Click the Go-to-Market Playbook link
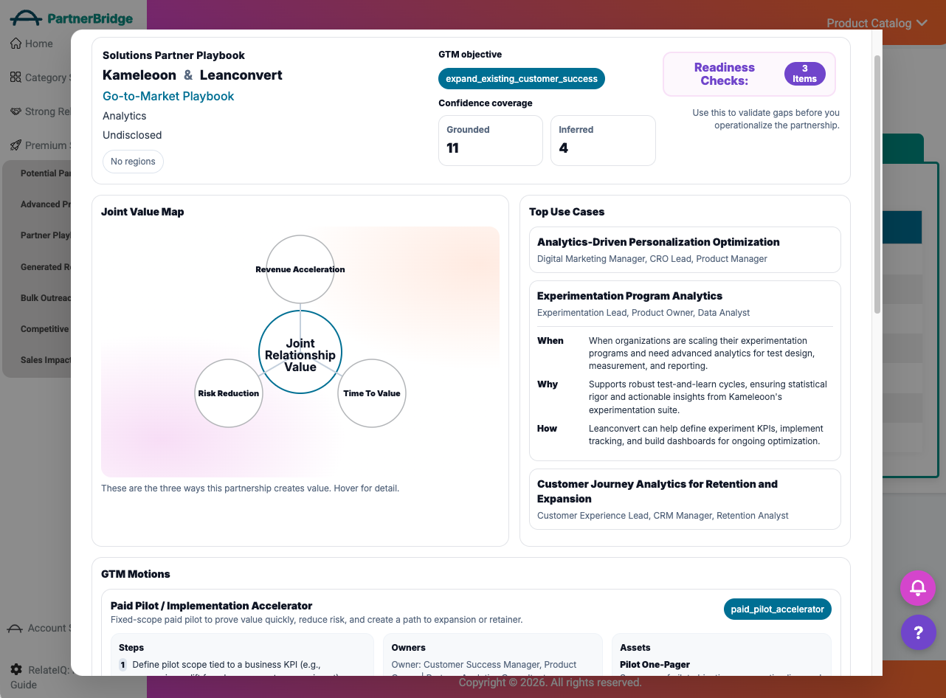The width and height of the screenshot is (946, 698). pos(168,96)
